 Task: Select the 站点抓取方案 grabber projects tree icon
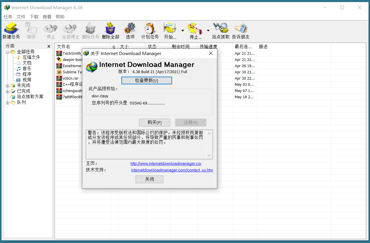coord(13,97)
